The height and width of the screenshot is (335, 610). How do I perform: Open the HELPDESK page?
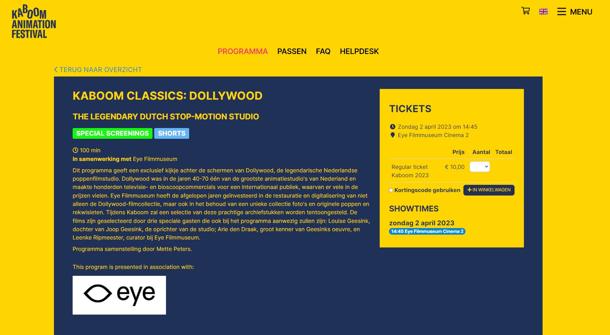tap(359, 51)
